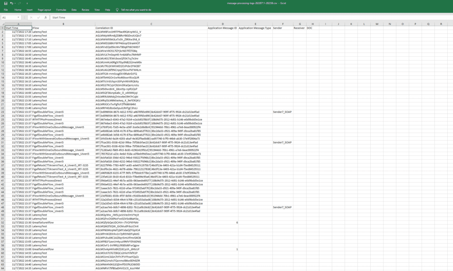Switch to the Home ribbon tab
The width and height of the screenshot is (453, 271).
point(18,10)
